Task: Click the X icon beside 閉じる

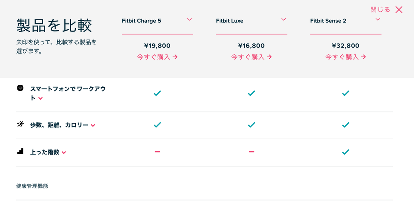Action: point(399,10)
